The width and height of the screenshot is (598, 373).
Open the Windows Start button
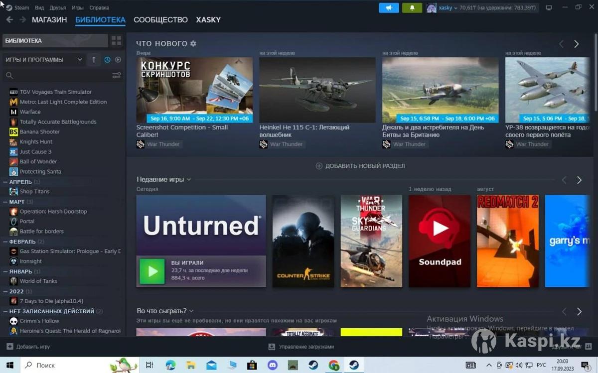click(9, 365)
